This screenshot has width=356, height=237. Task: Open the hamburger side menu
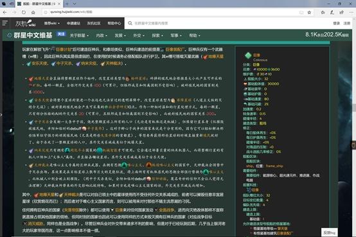coord(4,23)
